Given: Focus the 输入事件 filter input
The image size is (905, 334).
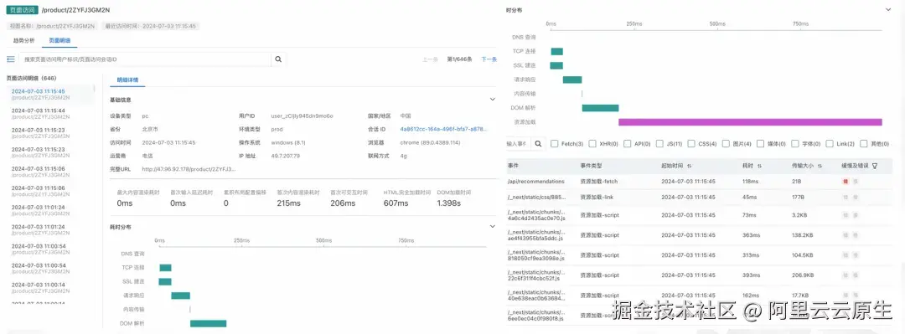Looking at the screenshot, I should [517, 144].
